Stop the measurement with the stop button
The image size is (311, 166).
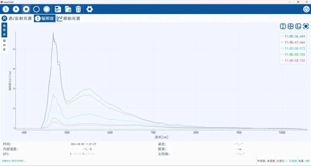point(26,9)
